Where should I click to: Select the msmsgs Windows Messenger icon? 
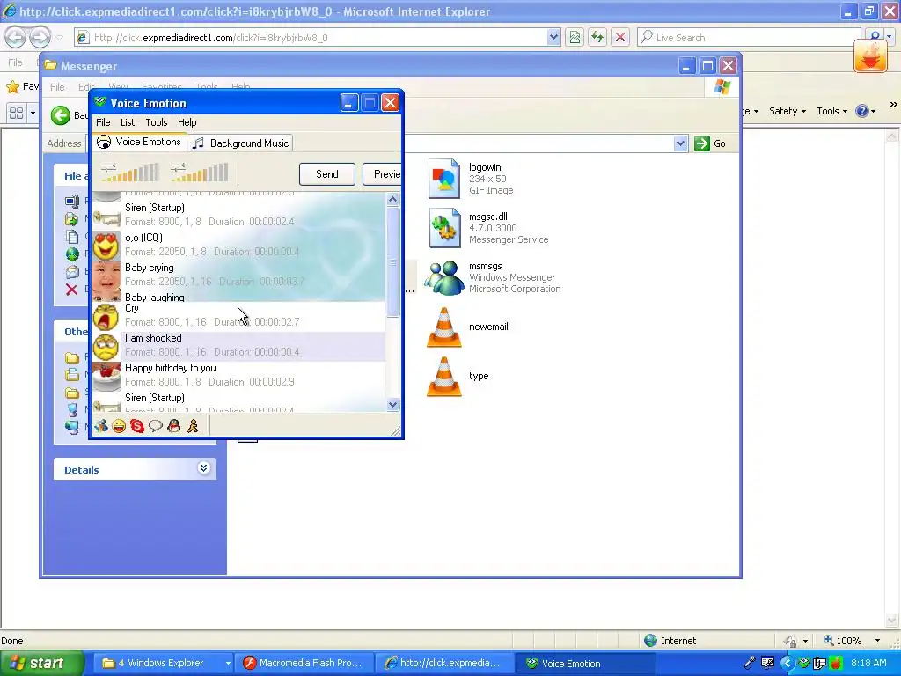(443, 277)
